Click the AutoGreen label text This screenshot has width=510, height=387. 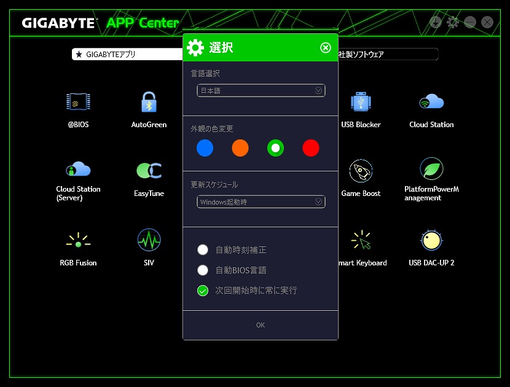149,125
